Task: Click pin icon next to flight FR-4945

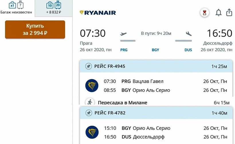Action: tap(89, 66)
